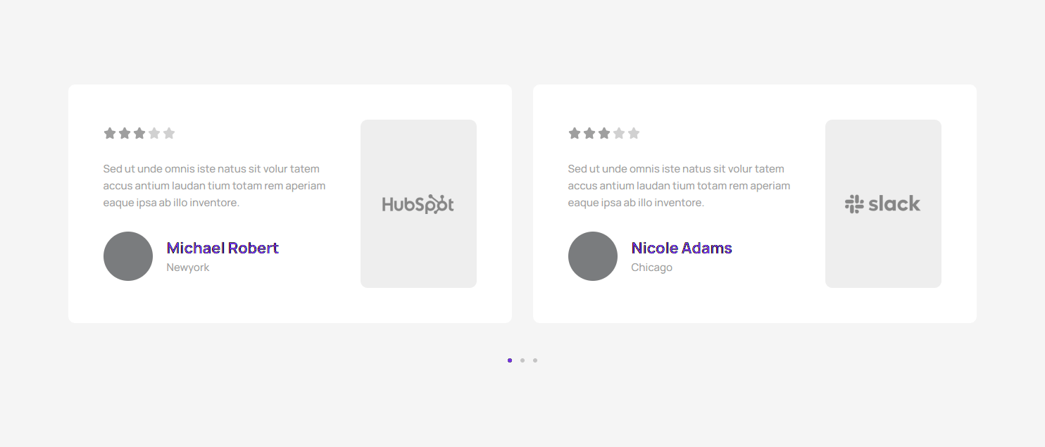The image size is (1045, 447).
Task: Jump to the third carousel slide dot
Action: pyautogui.click(x=535, y=360)
